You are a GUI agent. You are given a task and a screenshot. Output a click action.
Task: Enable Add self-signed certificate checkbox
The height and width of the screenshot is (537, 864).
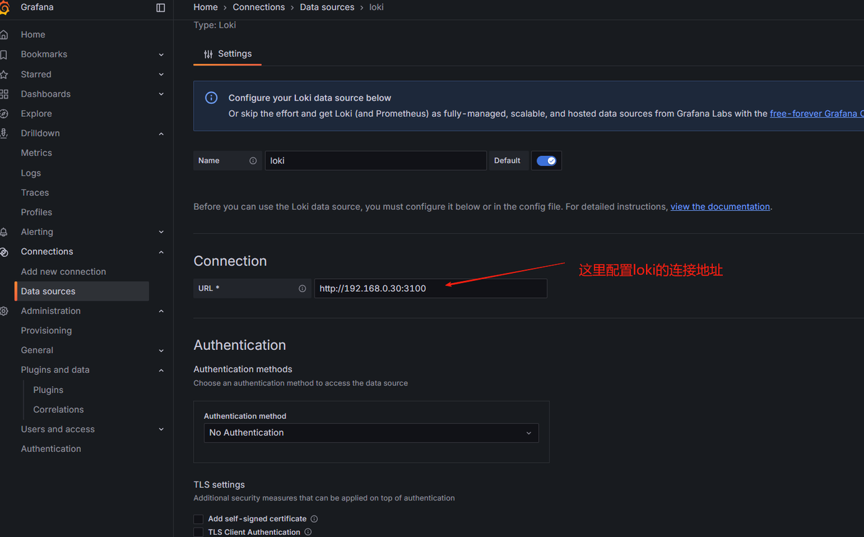198,519
